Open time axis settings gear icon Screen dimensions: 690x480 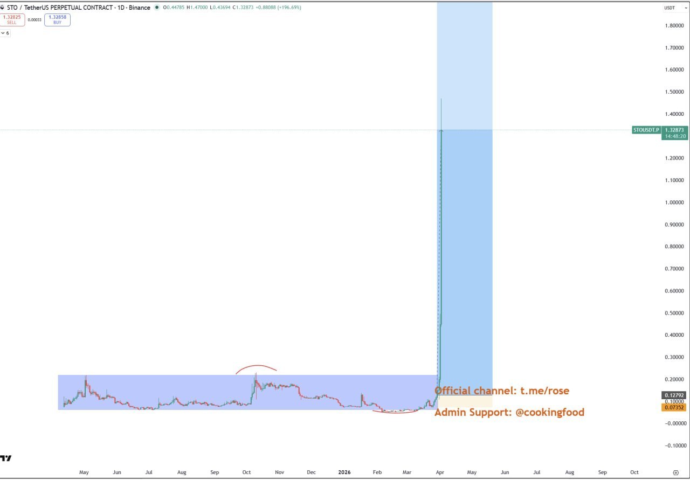[675, 472]
